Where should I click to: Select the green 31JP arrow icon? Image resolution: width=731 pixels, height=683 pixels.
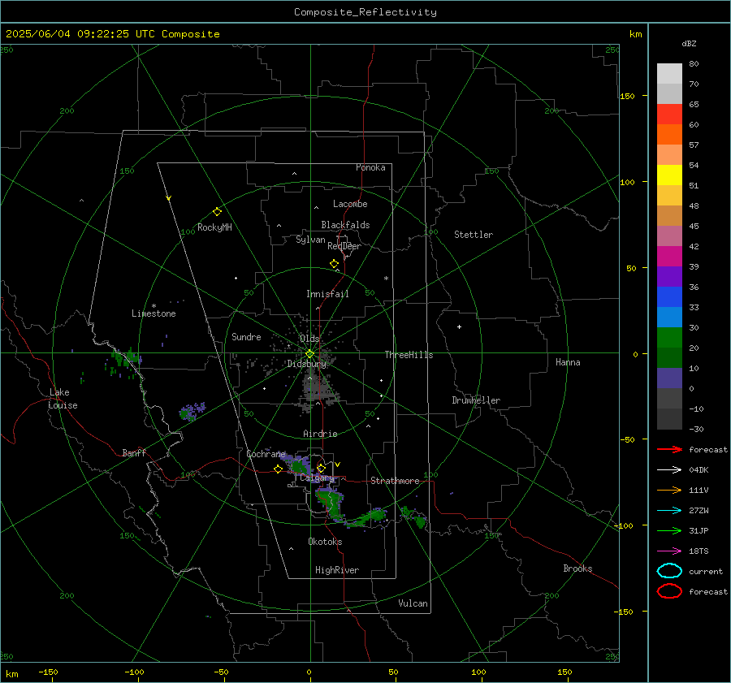tap(669, 530)
